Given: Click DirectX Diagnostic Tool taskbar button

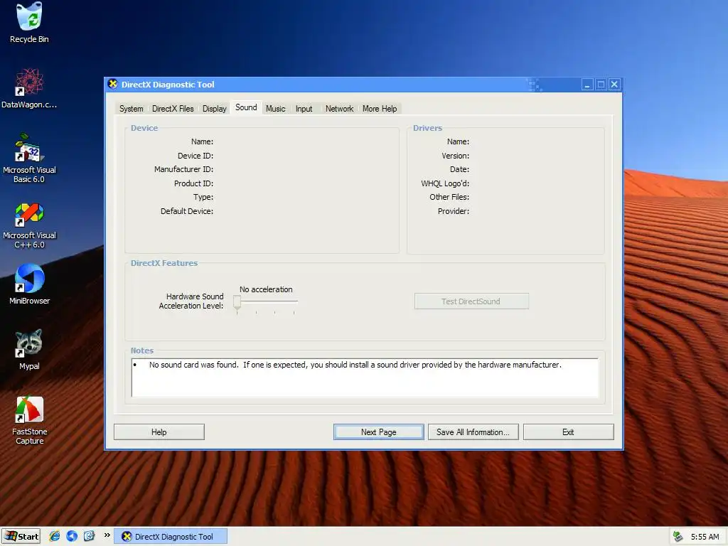Looking at the screenshot, I should click(171, 536).
